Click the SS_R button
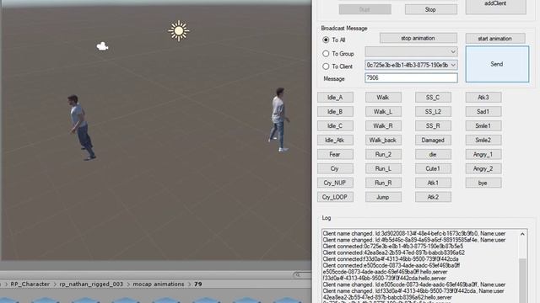 (x=433, y=126)
